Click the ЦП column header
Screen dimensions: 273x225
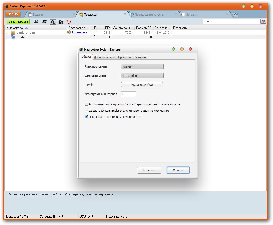point(94,28)
